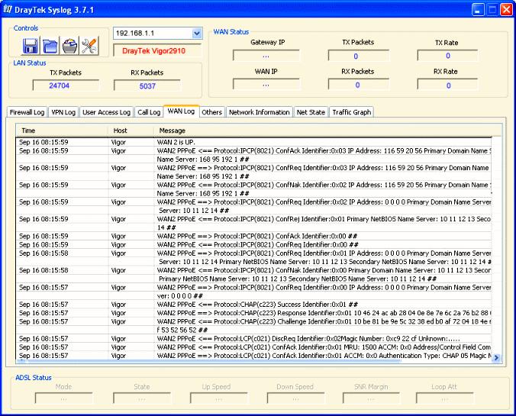Click the Host column header
The image size is (516, 416).
(x=131, y=131)
